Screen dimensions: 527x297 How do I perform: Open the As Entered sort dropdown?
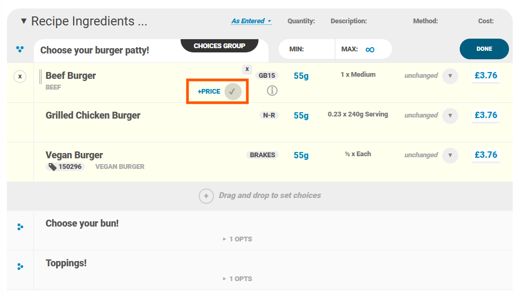click(x=251, y=21)
